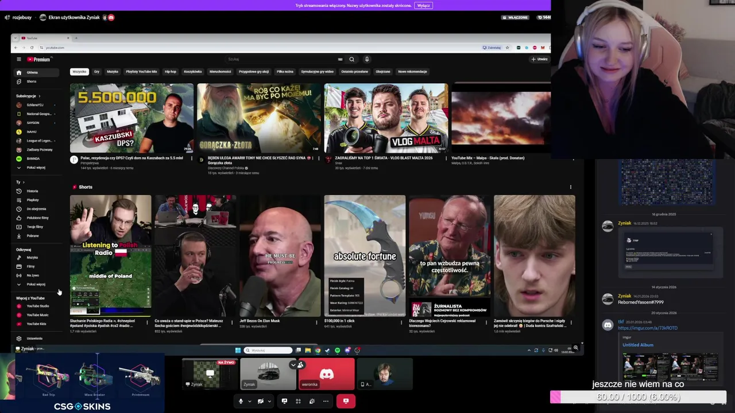Viewport: 735px width, 413px height.
Task: Open Steam from the Windows taskbar
Action: [x=327, y=350]
